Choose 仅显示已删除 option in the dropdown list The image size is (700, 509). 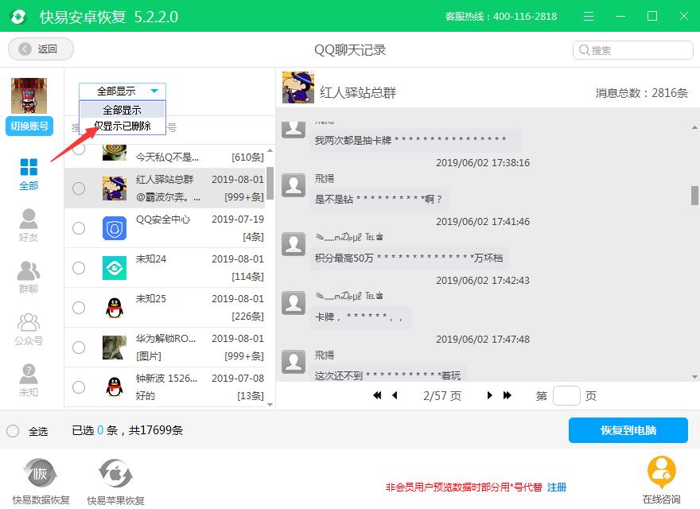point(122,126)
